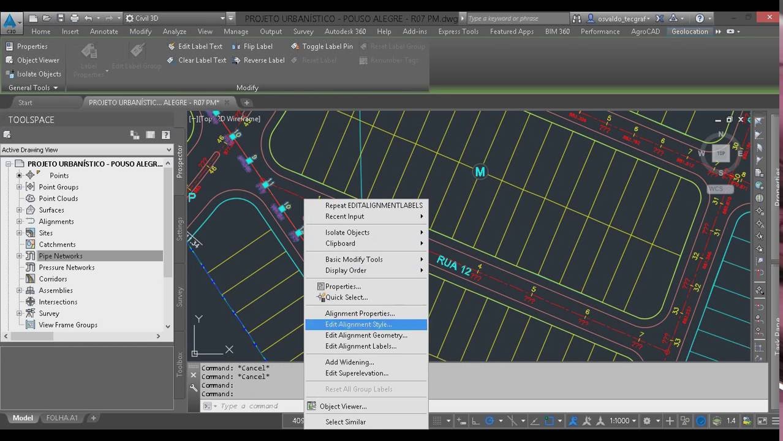The height and width of the screenshot is (441, 783).
Task: Click the Save icon in quick access toolbar
Action: click(60, 18)
